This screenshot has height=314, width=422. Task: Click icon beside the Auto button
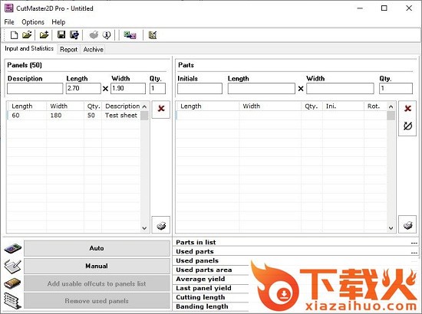coord(12,248)
